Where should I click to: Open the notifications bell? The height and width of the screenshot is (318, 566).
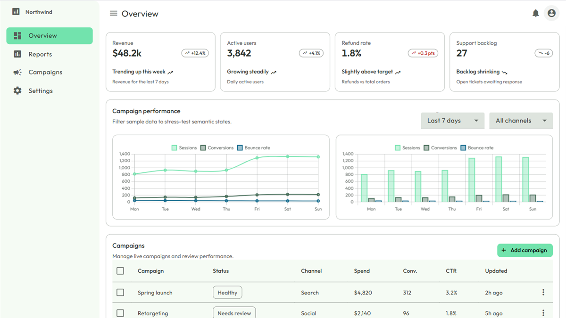pos(535,14)
